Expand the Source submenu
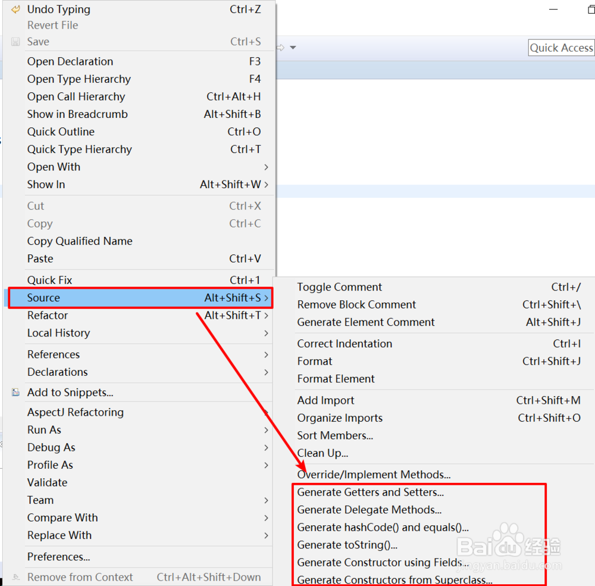This screenshot has height=586, width=595. pyautogui.click(x=139, y=298)
